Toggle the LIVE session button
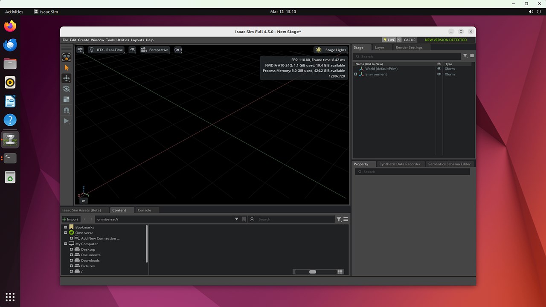This screenshot has height=307, width=546. [x=389, y=40]
